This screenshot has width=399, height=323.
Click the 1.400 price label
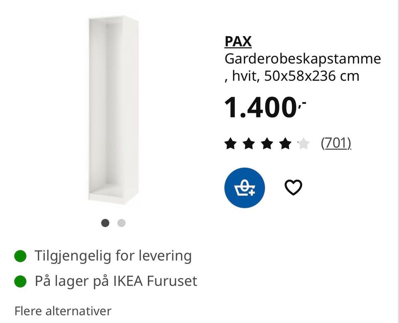point(265,108)
